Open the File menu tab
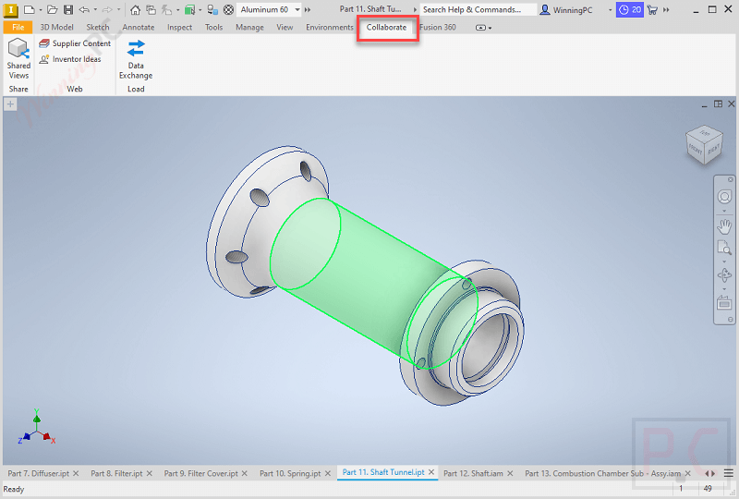739x499 pixels. (18, 28)
